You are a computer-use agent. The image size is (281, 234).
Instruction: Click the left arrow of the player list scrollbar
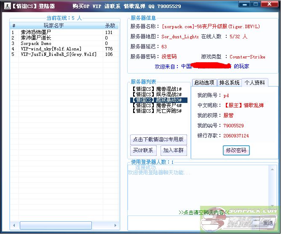click(13, 226)
